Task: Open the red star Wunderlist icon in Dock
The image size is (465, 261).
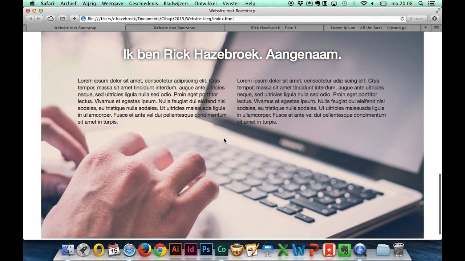Action: click(x=329, y=249)
